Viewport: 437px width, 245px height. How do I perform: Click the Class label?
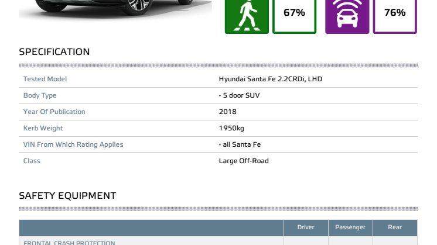point(32,161)
